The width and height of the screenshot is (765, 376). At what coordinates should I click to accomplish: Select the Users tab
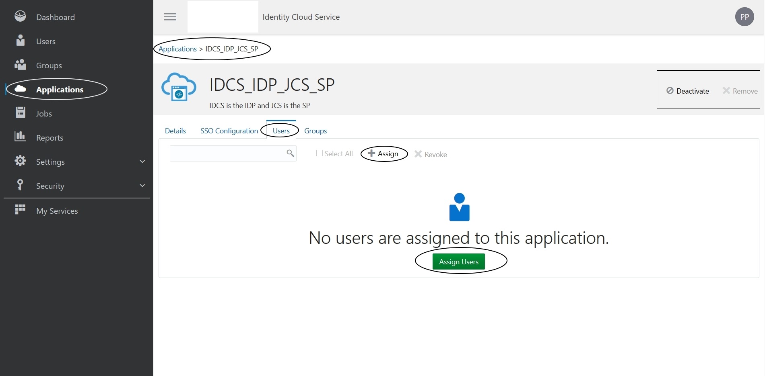pos(281,131)
